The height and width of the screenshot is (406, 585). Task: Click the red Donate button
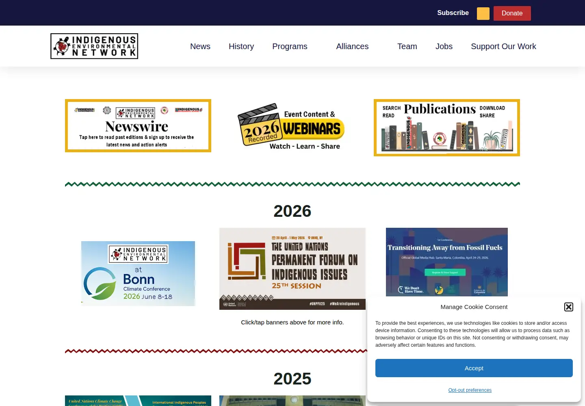(512, 13)
